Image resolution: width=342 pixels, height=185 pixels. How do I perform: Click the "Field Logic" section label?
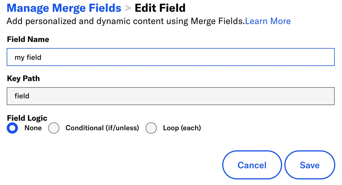coord(27,118)
